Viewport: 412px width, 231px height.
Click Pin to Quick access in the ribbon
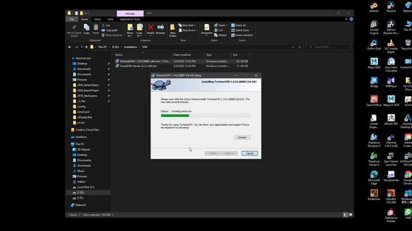pos(74,30)
